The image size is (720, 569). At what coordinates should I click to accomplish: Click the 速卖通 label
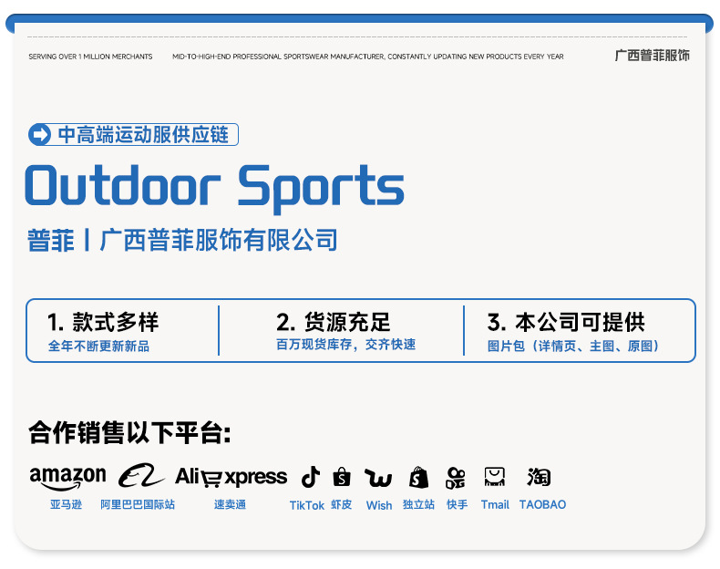(230, 504)
